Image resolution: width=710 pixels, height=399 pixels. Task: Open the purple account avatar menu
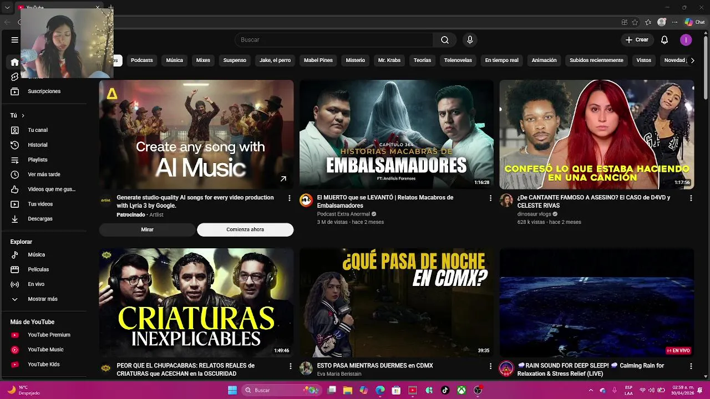click(x=686, y=40)
